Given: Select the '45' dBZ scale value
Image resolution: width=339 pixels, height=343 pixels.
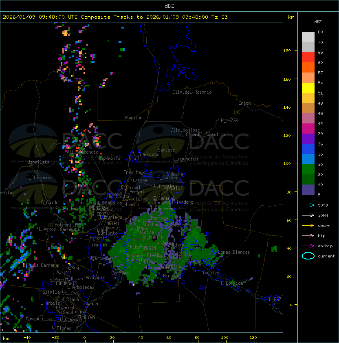Looking at the screenshot, I should [320, 113].
